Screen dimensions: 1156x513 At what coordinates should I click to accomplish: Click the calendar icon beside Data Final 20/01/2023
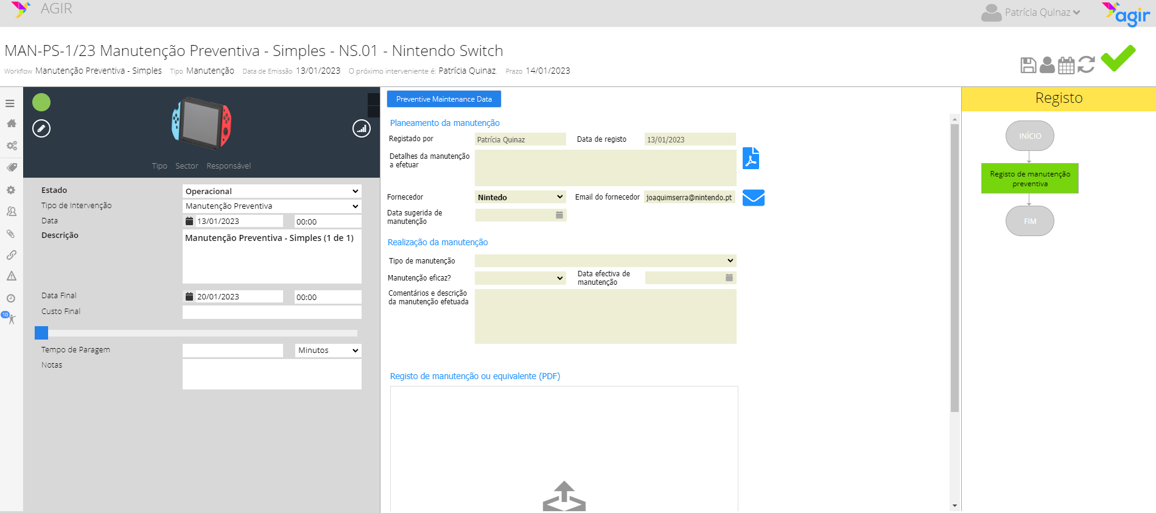(x=189, y=296)
